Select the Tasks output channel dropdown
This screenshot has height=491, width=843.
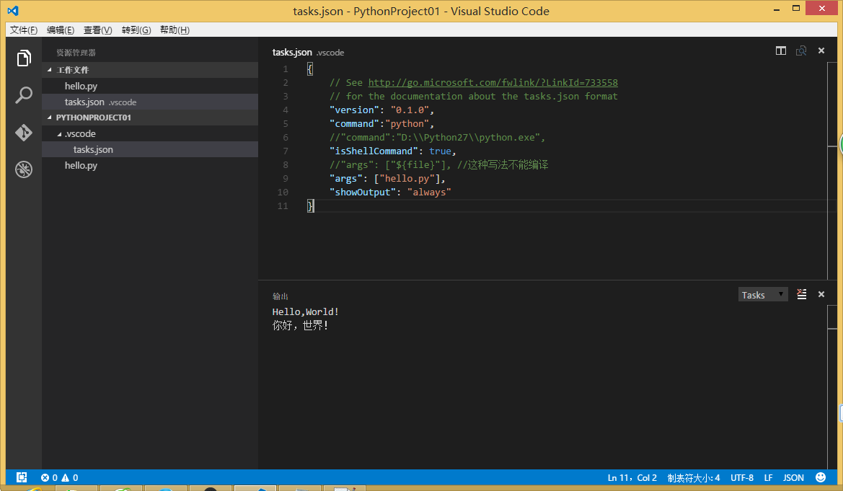tap(763, 295)
